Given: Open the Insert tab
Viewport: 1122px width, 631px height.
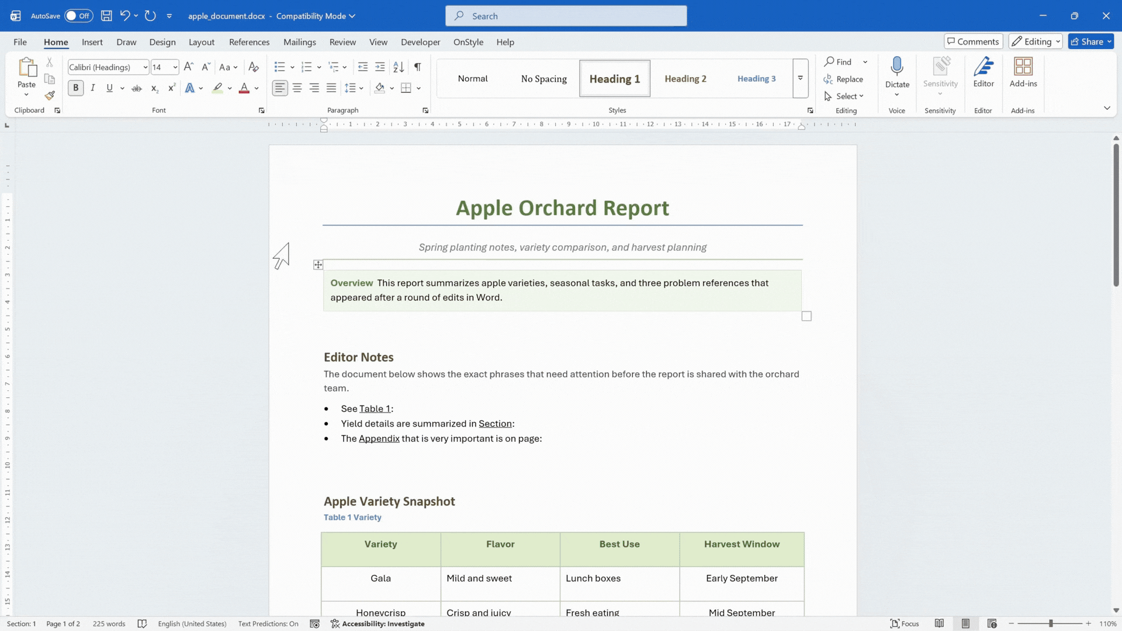Looking at the screenshot, I should tap(92, 42).
